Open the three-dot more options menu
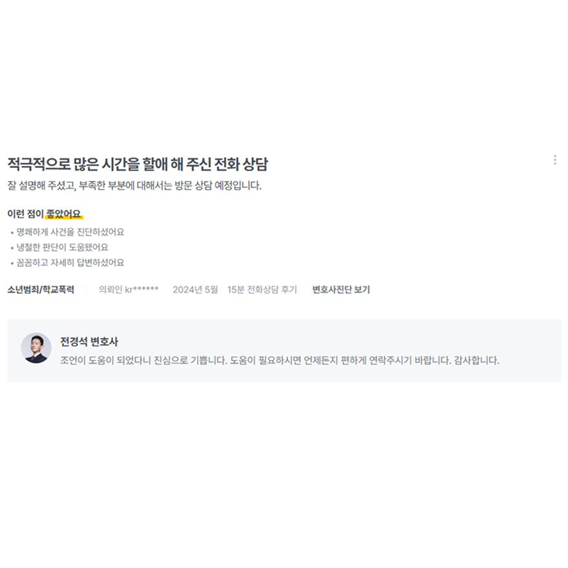Viewport: 568px width, 568px height. point(554,160)
